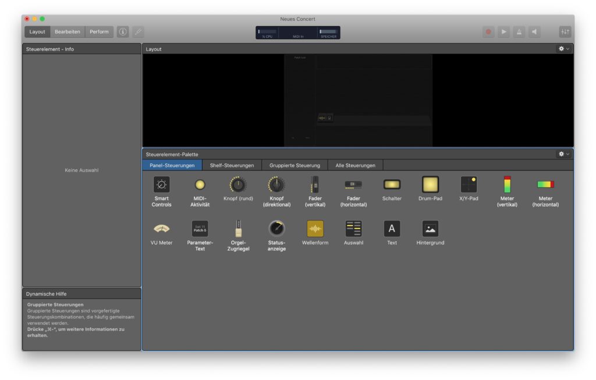Screen dimensions: 596x380
Task: Click the dimmed panel thumbnail in Layout
Action: (x=358, y=100)
